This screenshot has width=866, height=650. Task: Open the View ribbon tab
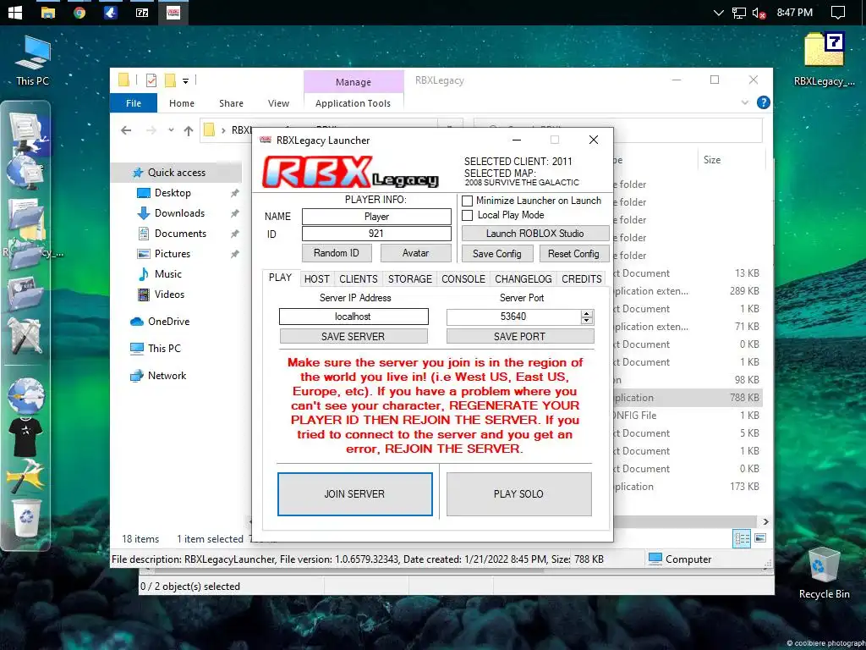click(278, 103)
